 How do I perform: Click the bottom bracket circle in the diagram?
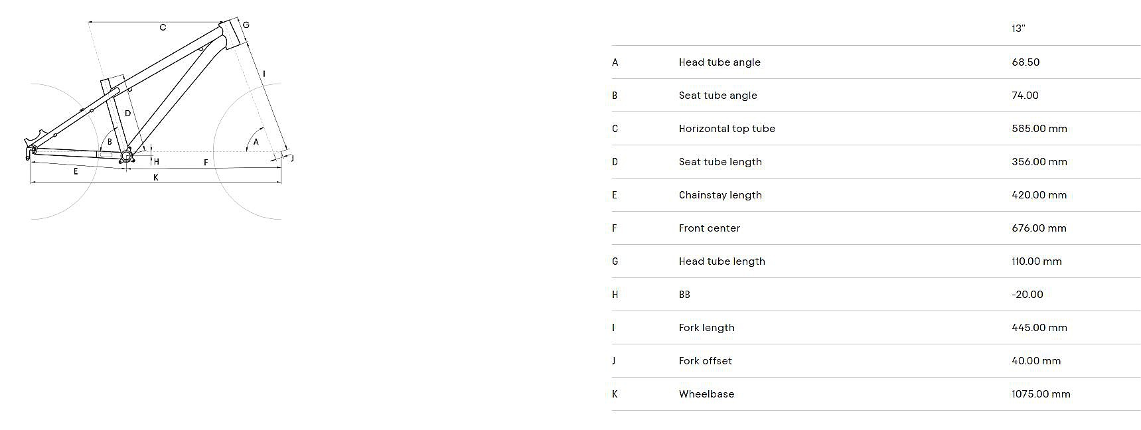(x=126, y=157)
